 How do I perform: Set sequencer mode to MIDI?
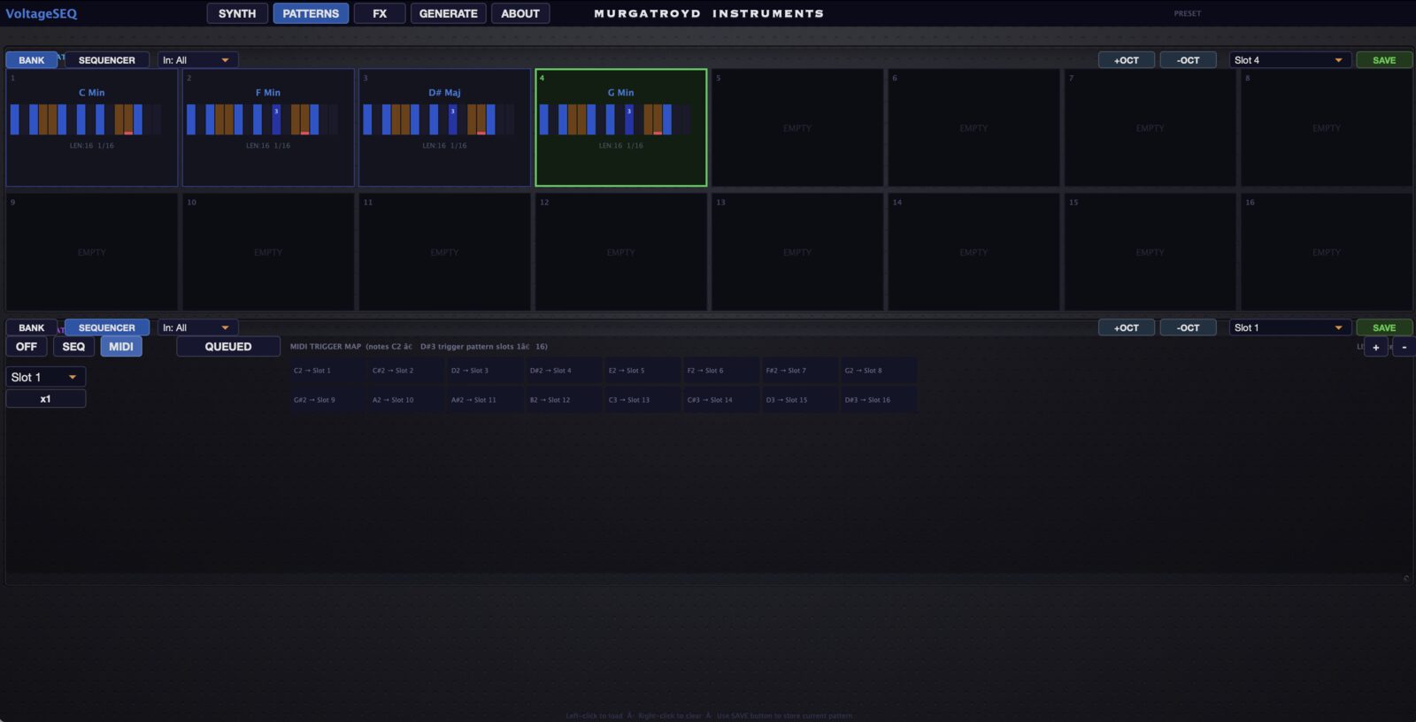pos(121,347)
